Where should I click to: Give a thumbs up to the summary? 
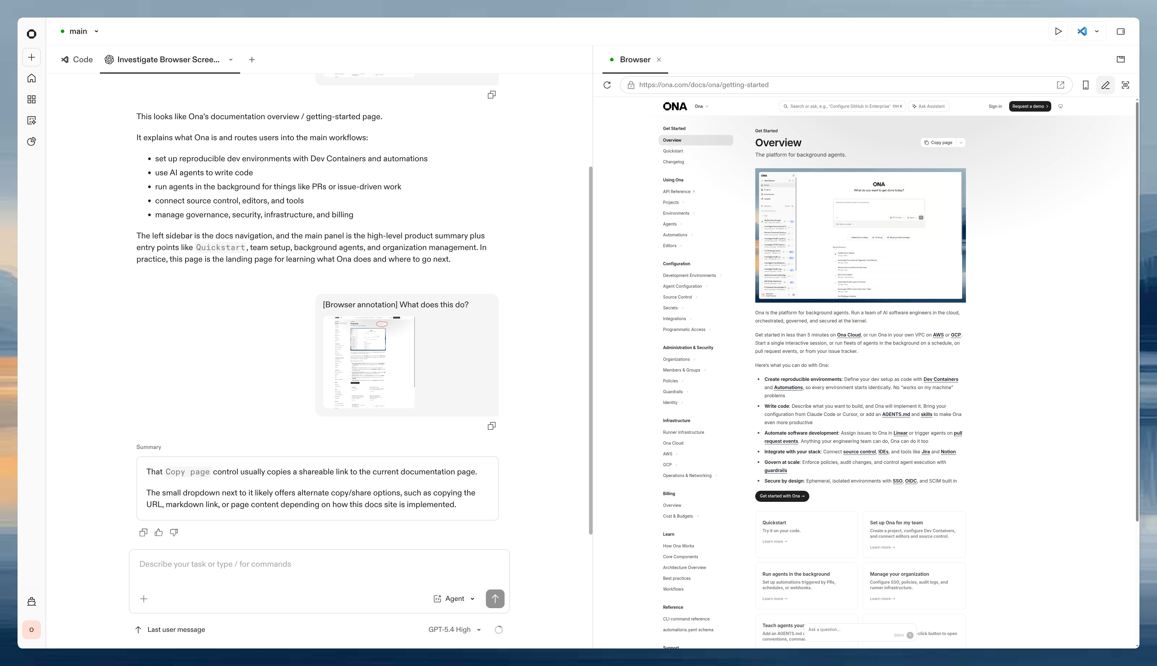point(159,533)
